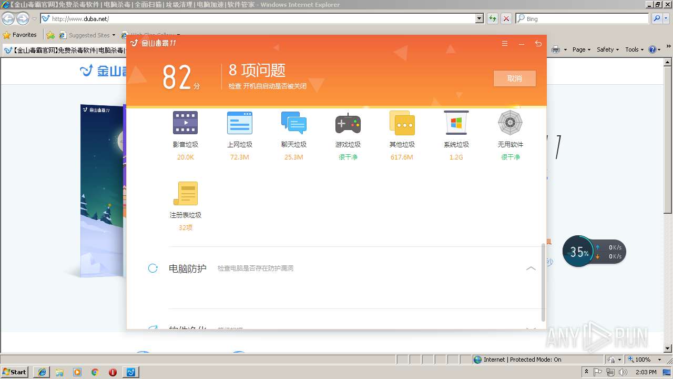
Task: Click the 注册表垃圾 registry junk icon
Action: 185,193
